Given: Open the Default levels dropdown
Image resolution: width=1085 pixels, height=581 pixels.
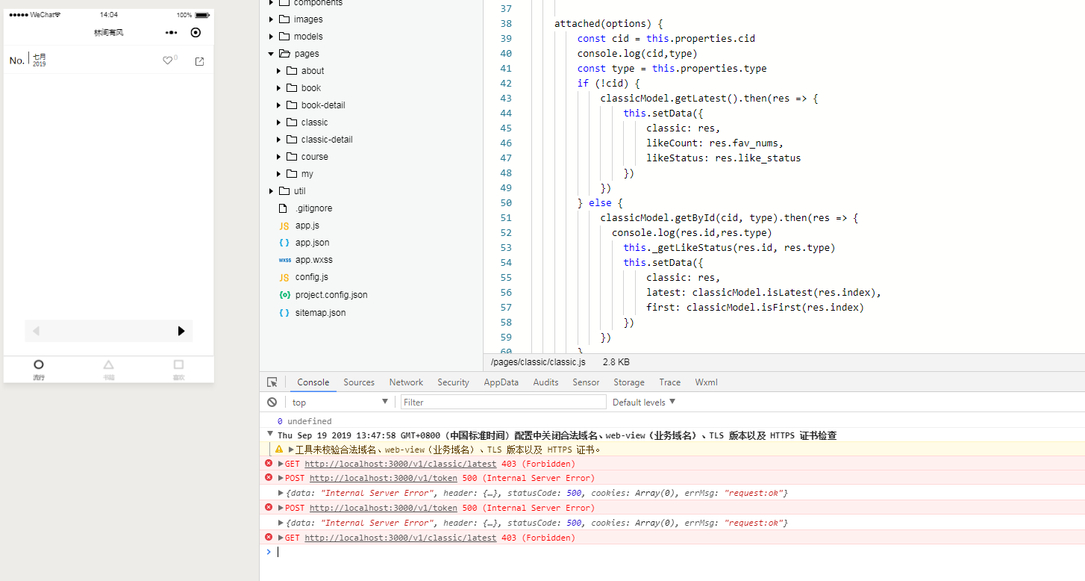Looking at the screenshot, I should pyautogui.click(x=644, y=402).
